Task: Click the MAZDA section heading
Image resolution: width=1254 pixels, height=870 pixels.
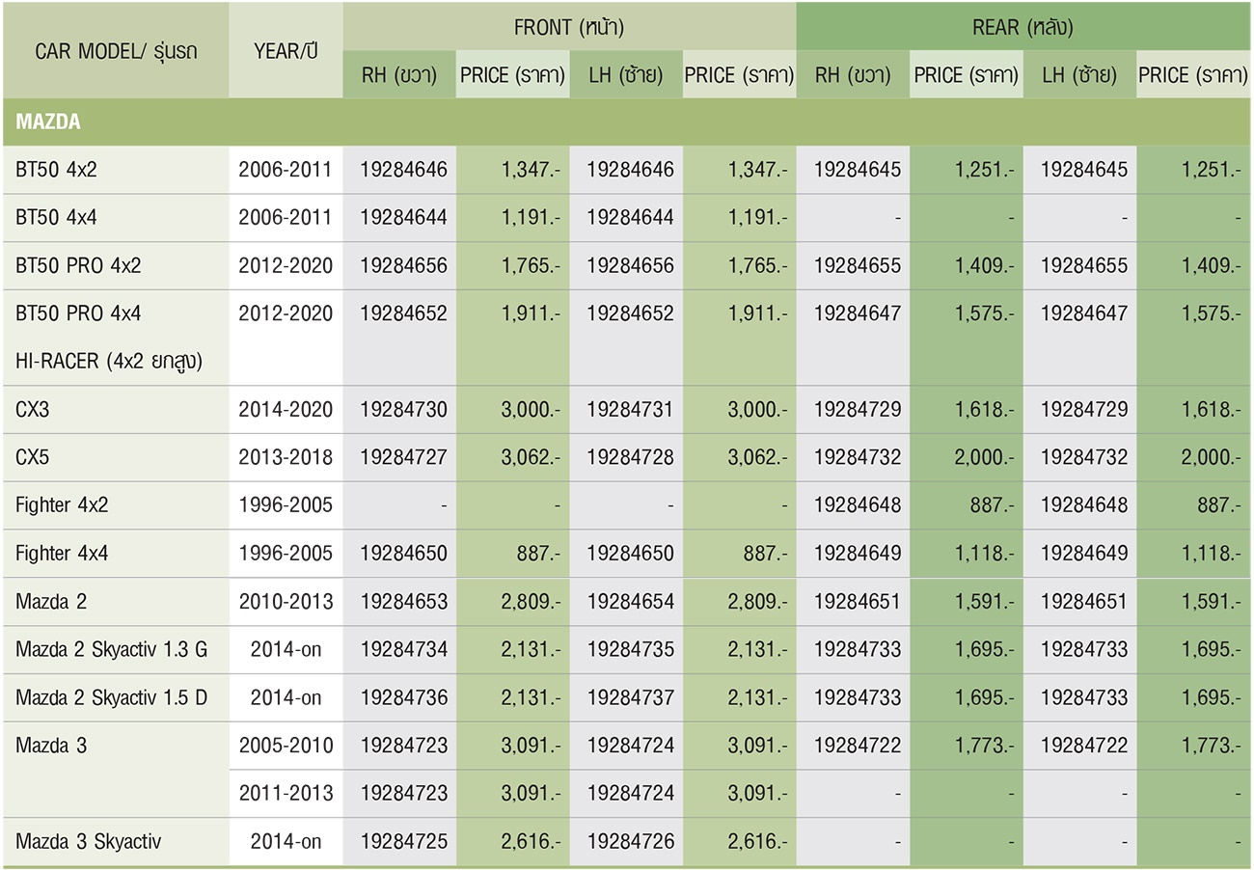Action: pos(47,122)
